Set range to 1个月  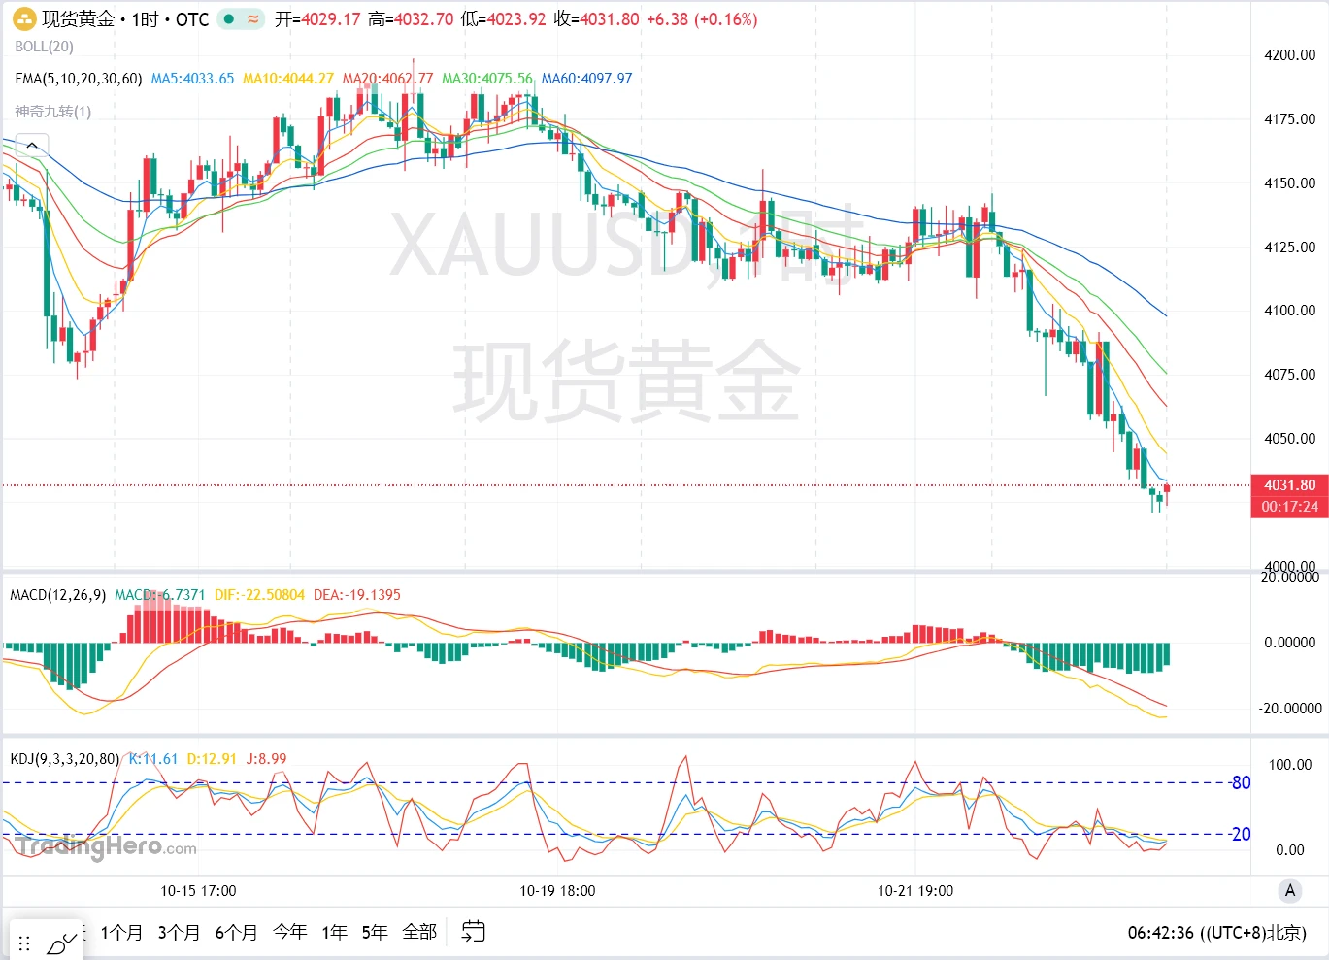coord(121,933)
